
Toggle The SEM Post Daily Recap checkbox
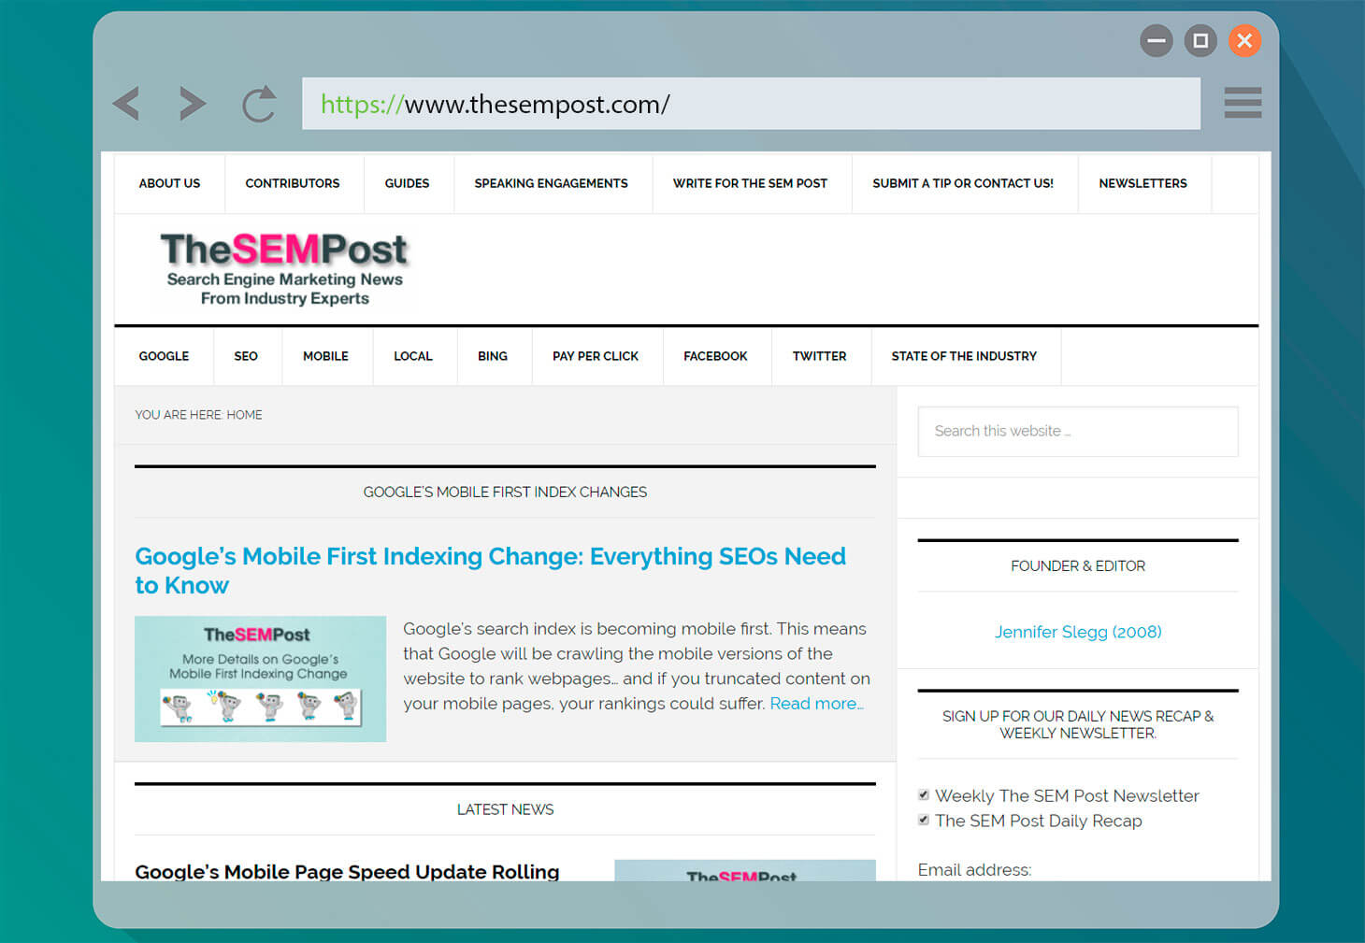click(924, 821)
